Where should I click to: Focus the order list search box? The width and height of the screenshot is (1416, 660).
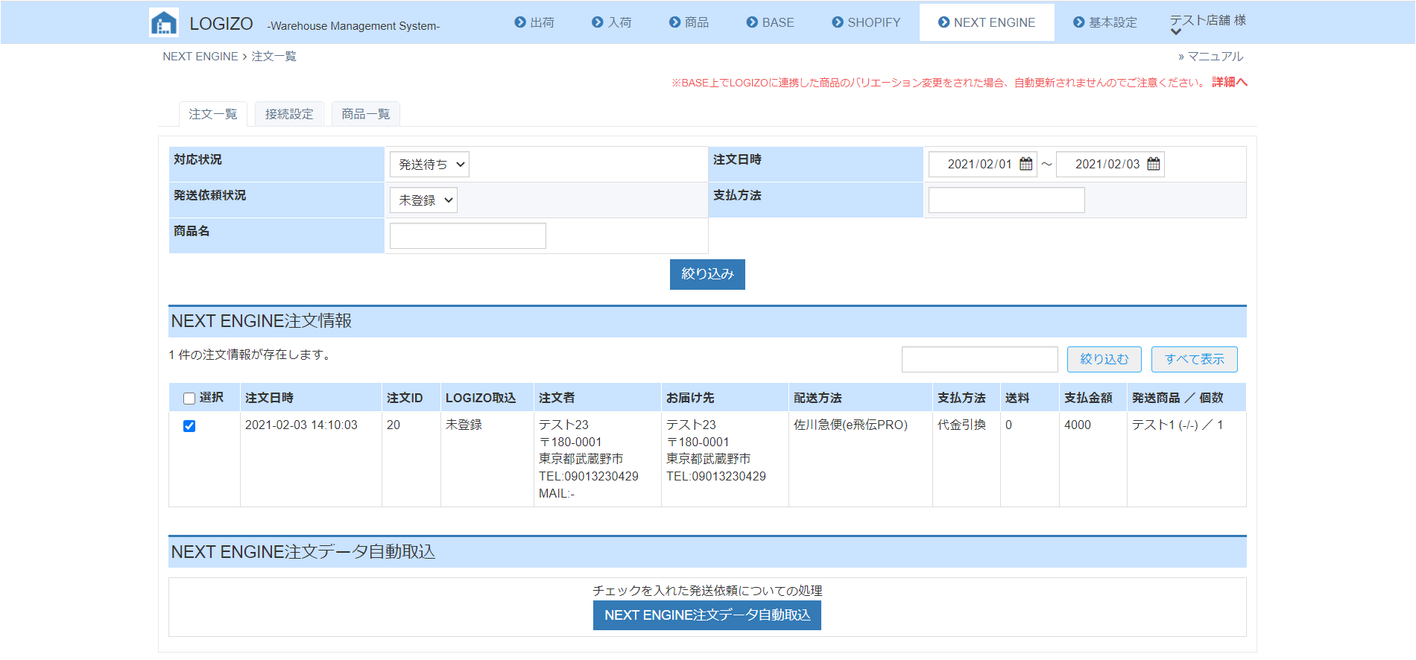coord(980,359)
